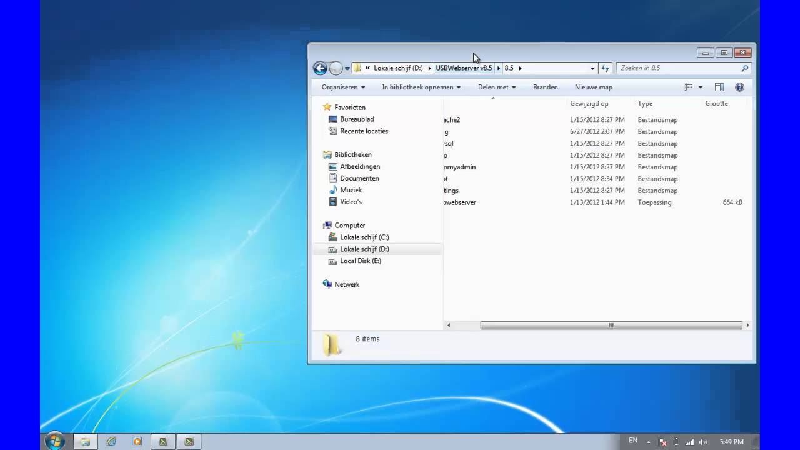This screenshot has width=800, height=450.
Task: Open the Organiseren menu
Action: click(x=343, y=87)
